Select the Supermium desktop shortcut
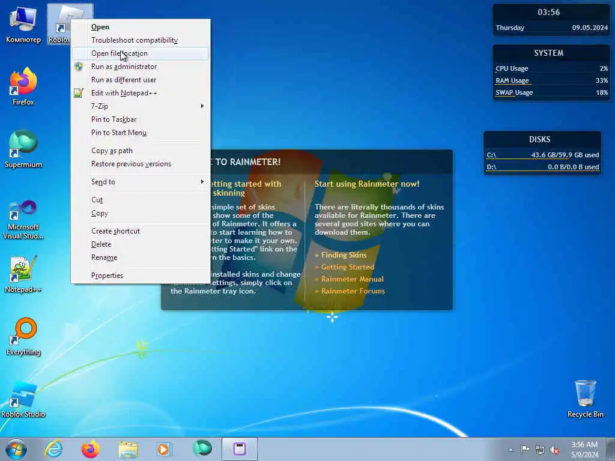Screen dimensions: 615x461 pyautogui.click(x=23, y=149)
